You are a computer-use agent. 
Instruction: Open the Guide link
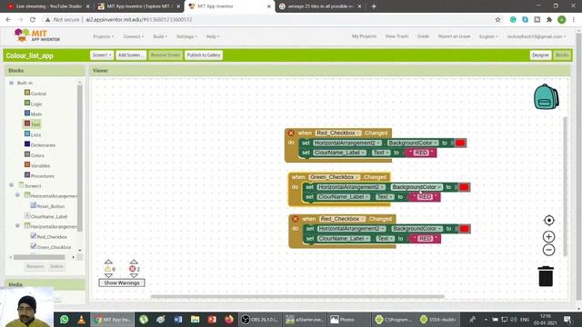pos(423,36)
